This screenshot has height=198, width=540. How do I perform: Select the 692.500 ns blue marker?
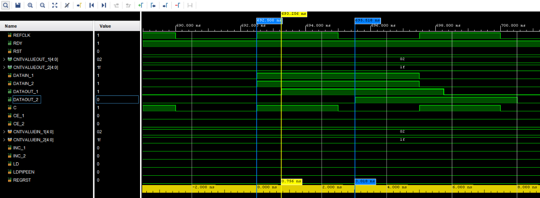point(269,20)
